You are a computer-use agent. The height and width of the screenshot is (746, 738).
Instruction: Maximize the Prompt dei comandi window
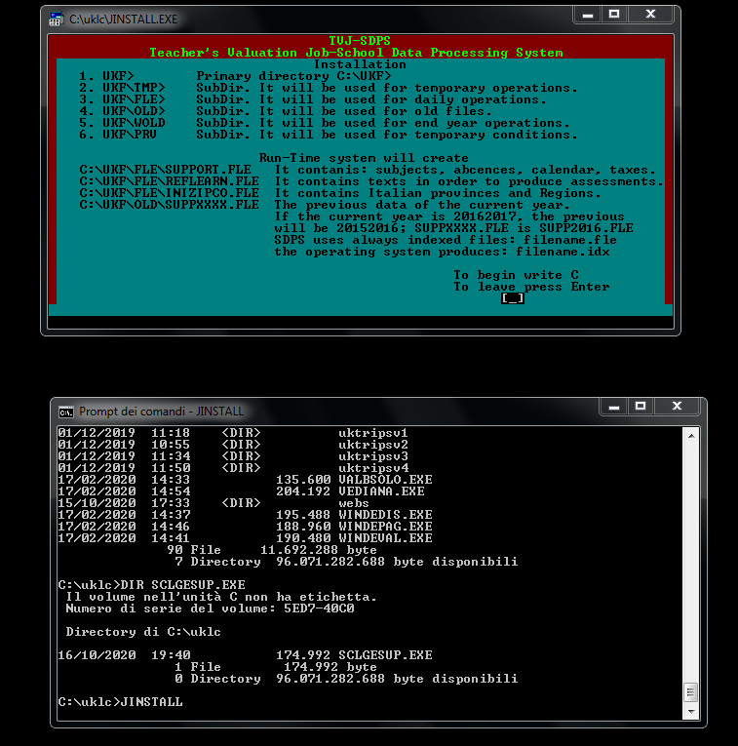(x=641, y=407)
